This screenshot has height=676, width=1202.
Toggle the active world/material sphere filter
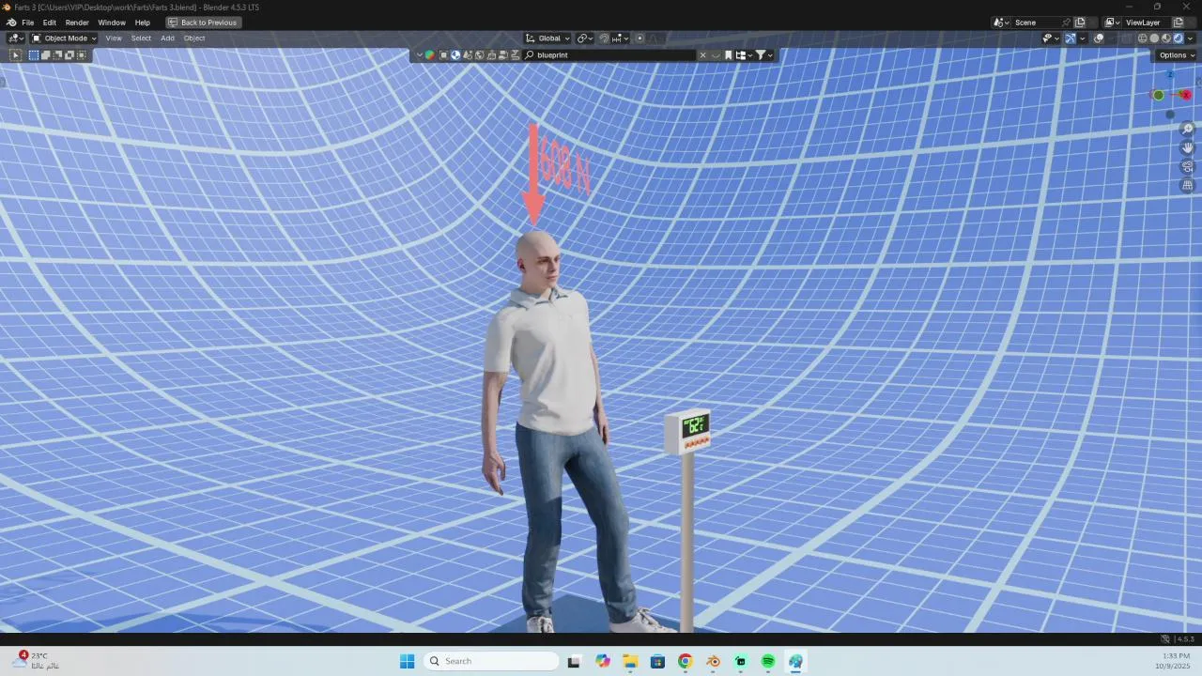455,55
